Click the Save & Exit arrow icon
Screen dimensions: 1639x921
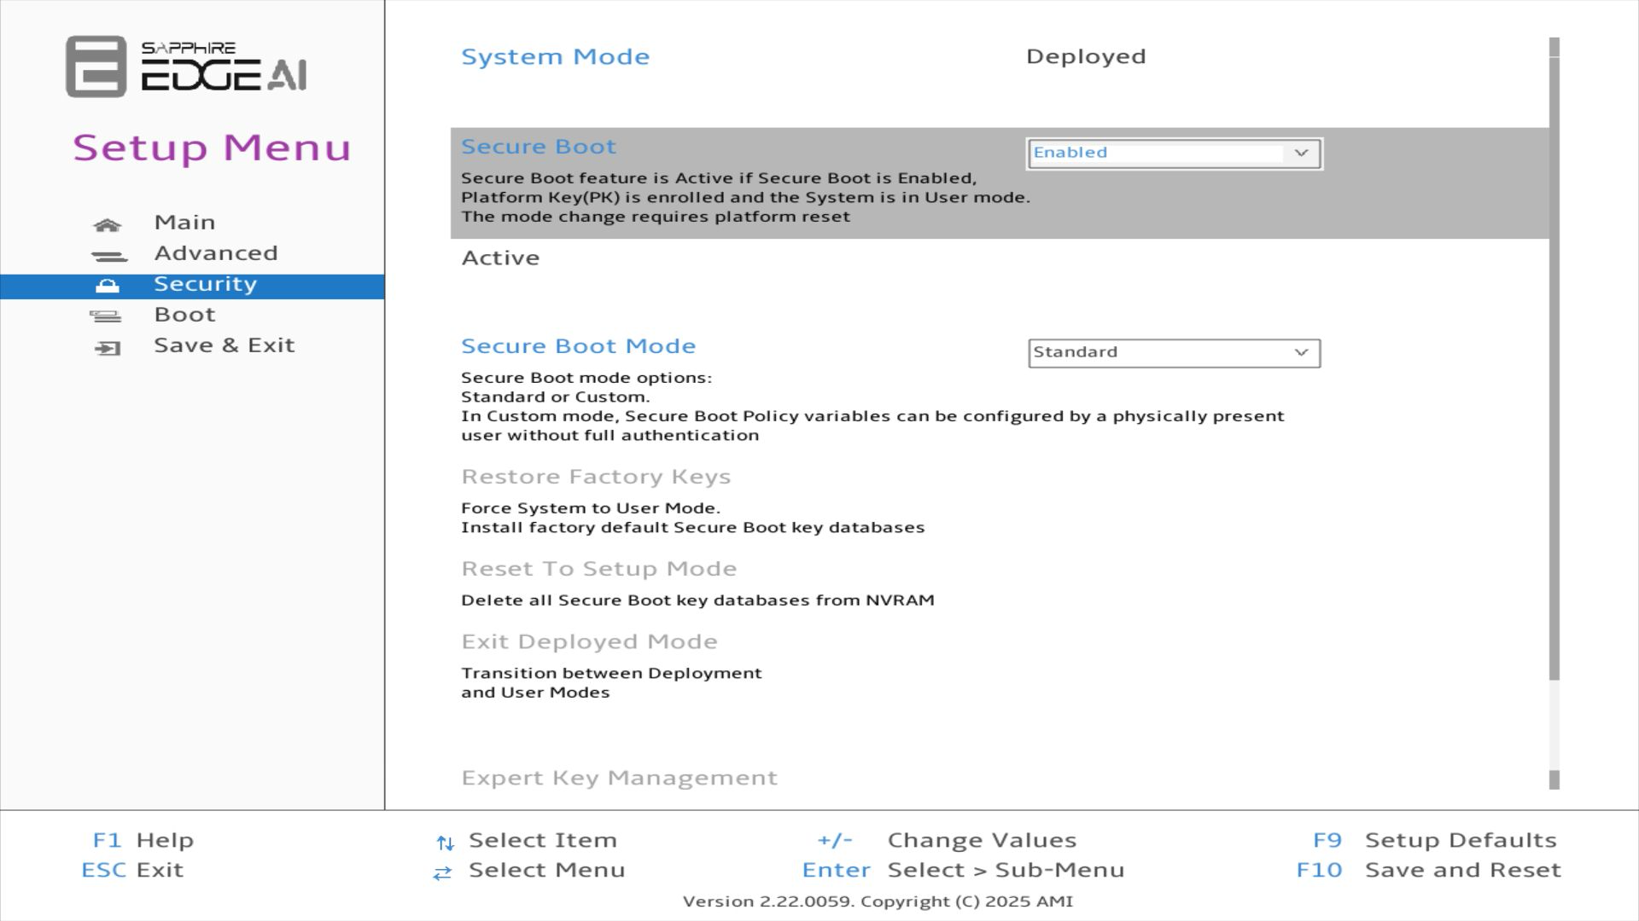(x=108, y=348)
